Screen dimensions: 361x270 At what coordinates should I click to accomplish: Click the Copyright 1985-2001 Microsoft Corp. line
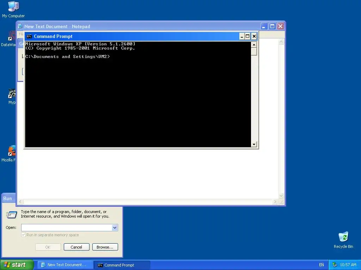point(80,48)
